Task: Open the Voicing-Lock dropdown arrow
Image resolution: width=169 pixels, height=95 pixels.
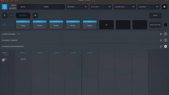Action: 133,7
